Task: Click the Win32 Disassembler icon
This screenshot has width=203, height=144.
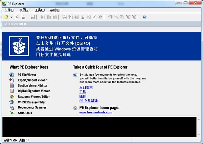Action: tap(11, 102)
